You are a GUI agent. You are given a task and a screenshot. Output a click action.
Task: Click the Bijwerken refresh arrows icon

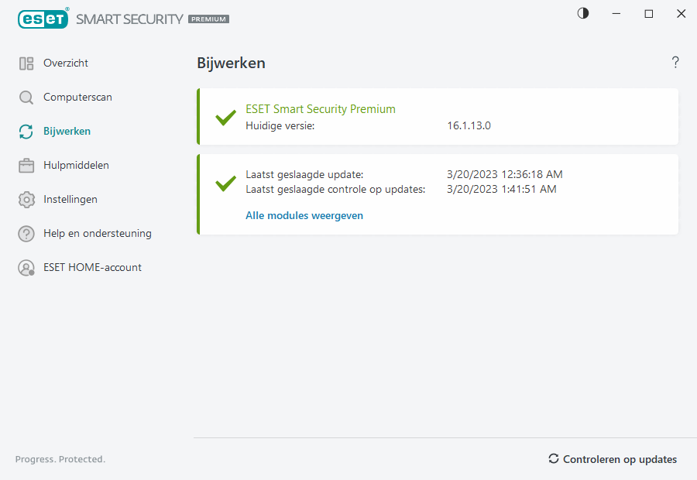(x=26, y=132)
